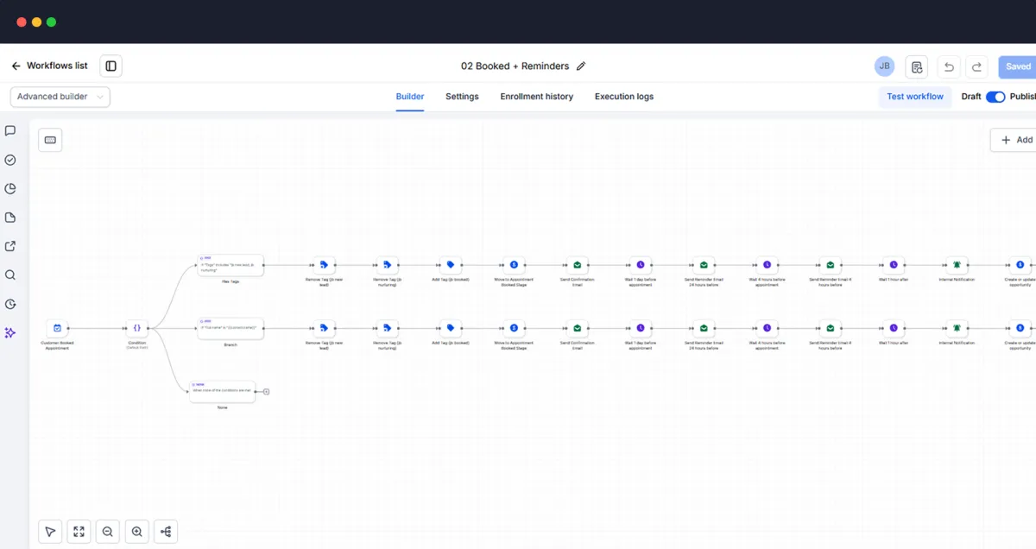This screenshot has height=549, width=1036.
Task: Click the fit-to-screen icon in bottom toolbar
Action: (x=79, y=532)
